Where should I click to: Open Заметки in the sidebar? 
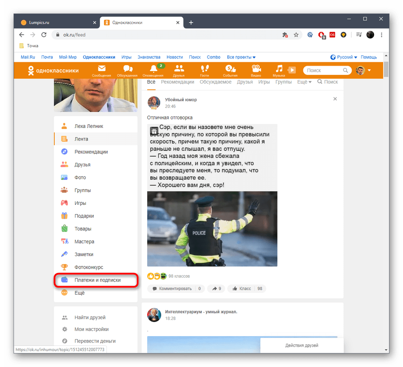point(95,254)
